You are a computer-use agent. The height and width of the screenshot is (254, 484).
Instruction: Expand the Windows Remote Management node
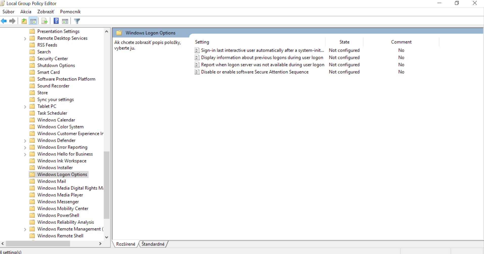(x=25, y=229)
